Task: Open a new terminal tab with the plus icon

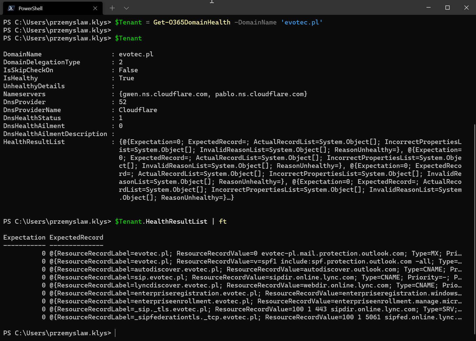Action: coord(112,8)
